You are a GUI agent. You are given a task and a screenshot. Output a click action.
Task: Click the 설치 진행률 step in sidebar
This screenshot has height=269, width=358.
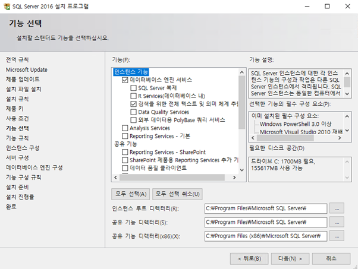pyautogui.click(x=20, y=197)
